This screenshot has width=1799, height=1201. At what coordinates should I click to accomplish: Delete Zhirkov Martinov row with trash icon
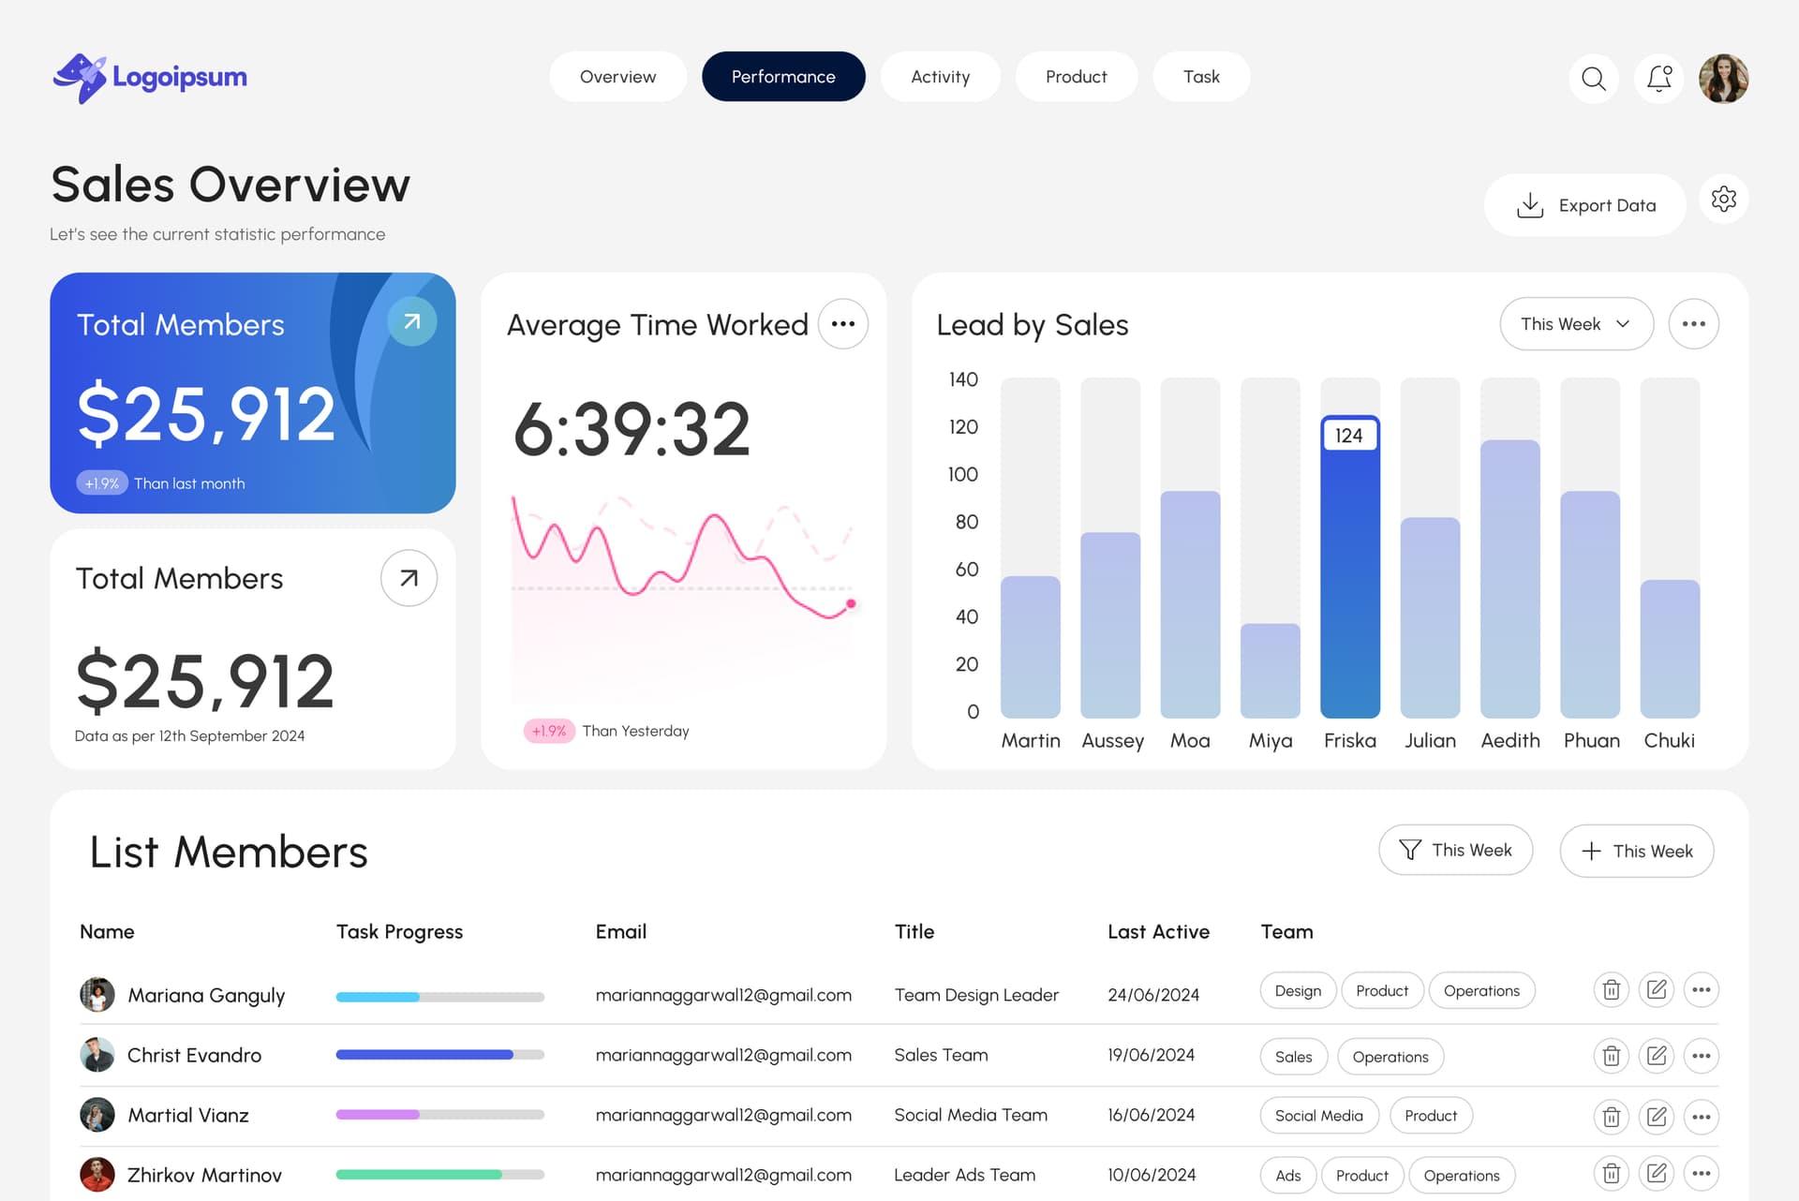pyautogui.click(x=1611, y=1173)
